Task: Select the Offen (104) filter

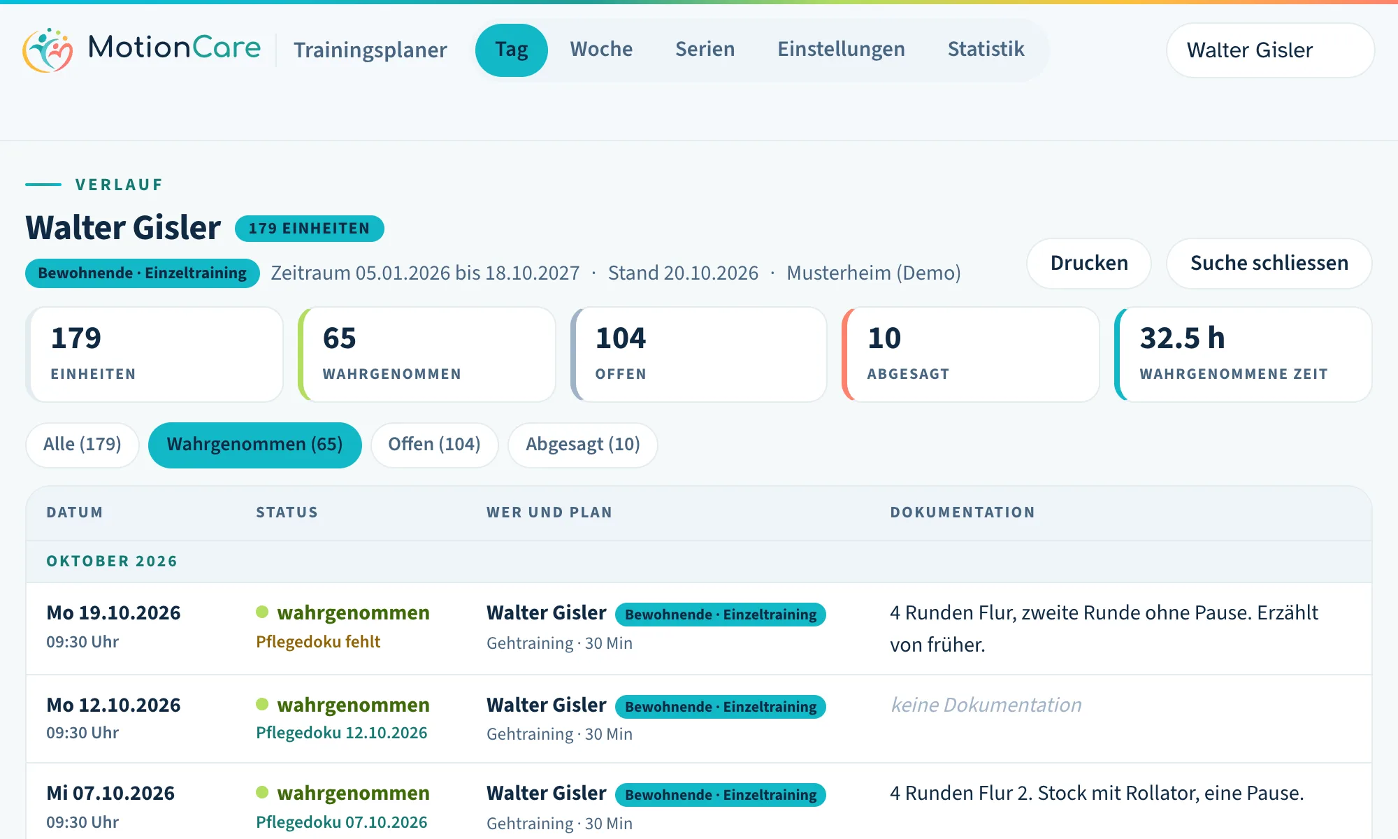Action: pyautogui.click(x=434, y=445)
